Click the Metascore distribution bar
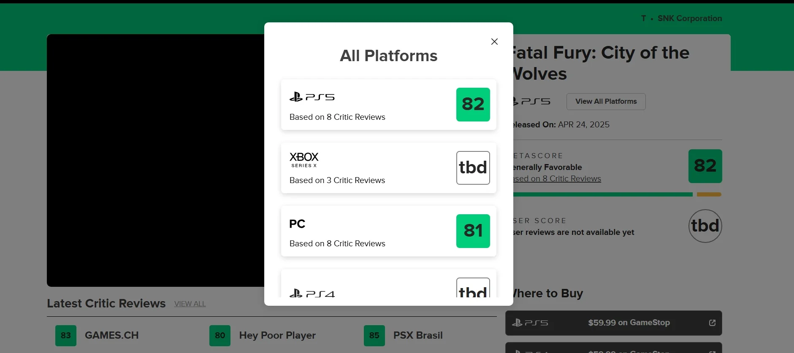Viewport: 794px width, 353px height. tap(616, 194)
